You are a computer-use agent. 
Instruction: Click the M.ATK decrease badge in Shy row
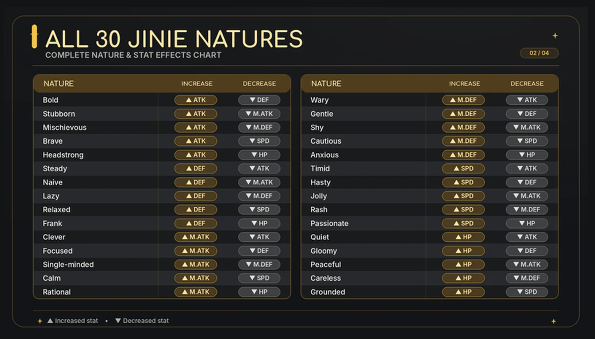527,128
